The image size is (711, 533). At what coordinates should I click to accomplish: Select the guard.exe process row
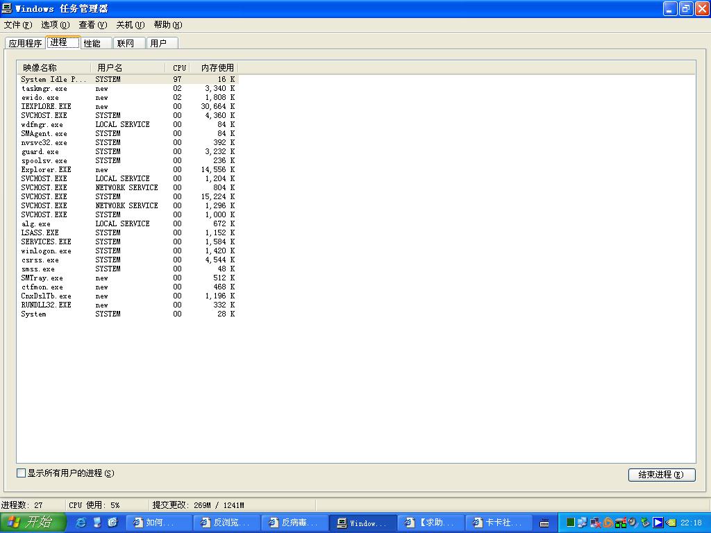click(128, 152)
